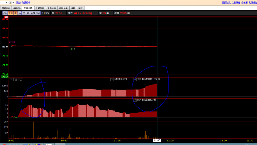The height and width of the screenshot is (145, 257).
Task: Click help icon beside 大戶買進33張 label
Action: tap(112, 79)
